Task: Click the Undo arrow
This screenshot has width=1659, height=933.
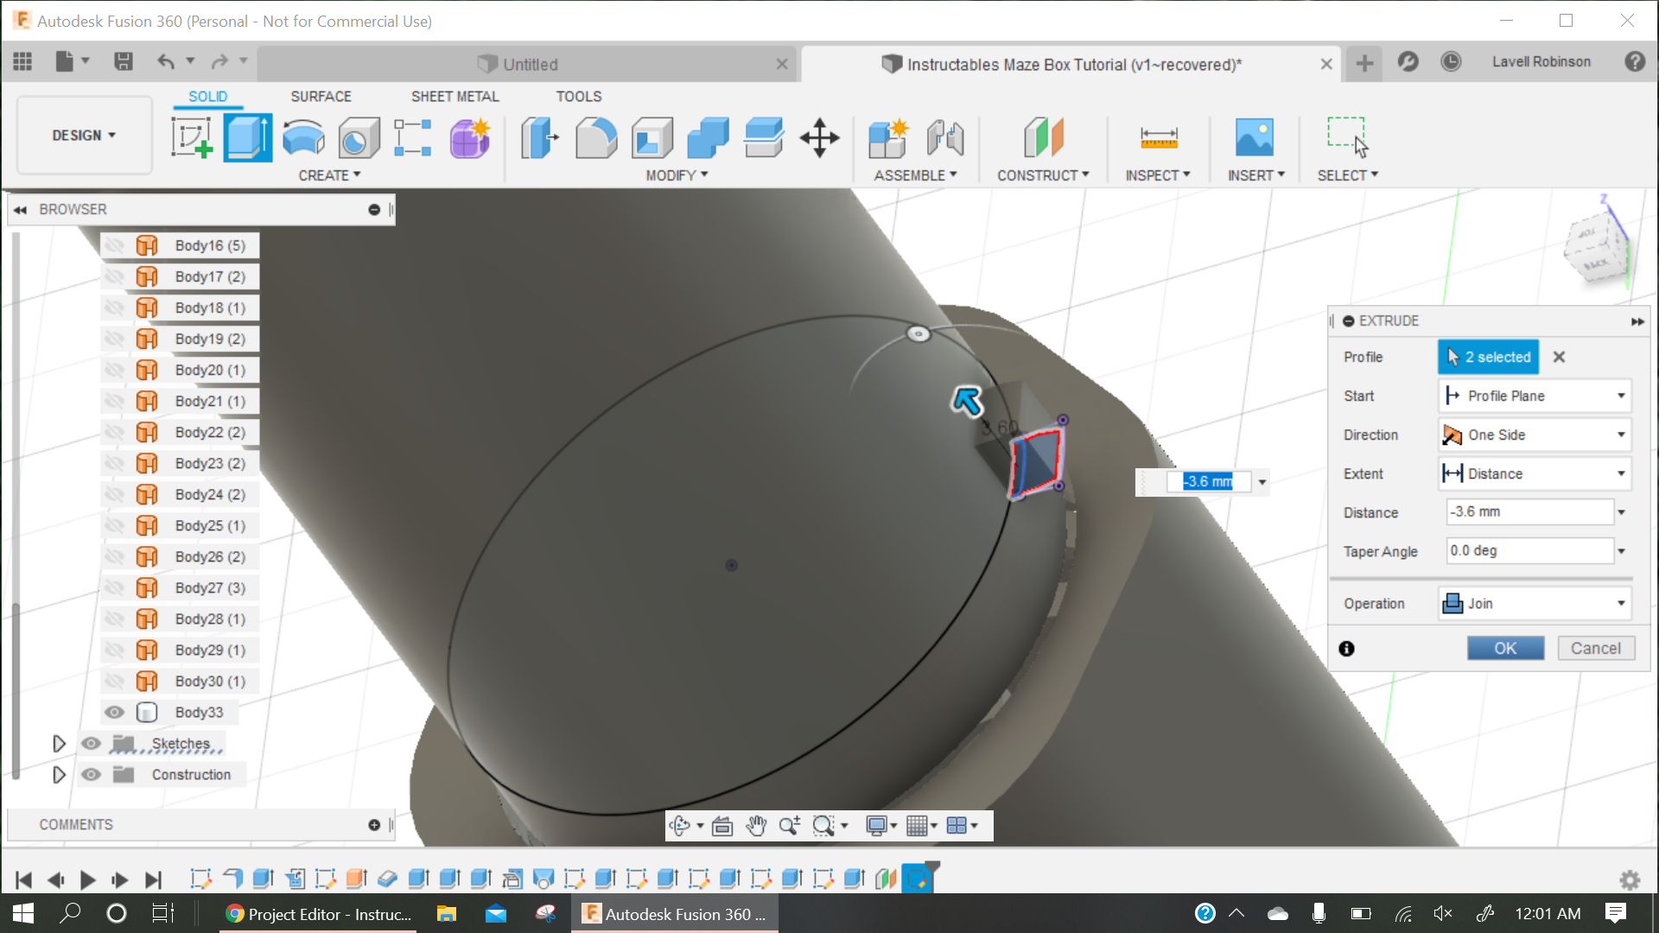Action: coord(166,61)
